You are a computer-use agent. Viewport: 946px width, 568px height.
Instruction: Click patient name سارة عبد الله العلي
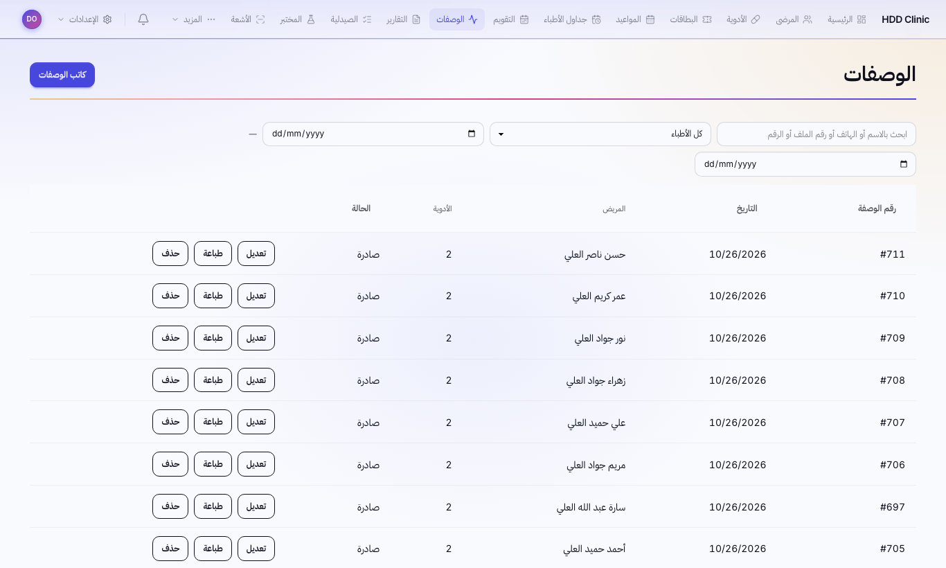click(x=591, y=507)
